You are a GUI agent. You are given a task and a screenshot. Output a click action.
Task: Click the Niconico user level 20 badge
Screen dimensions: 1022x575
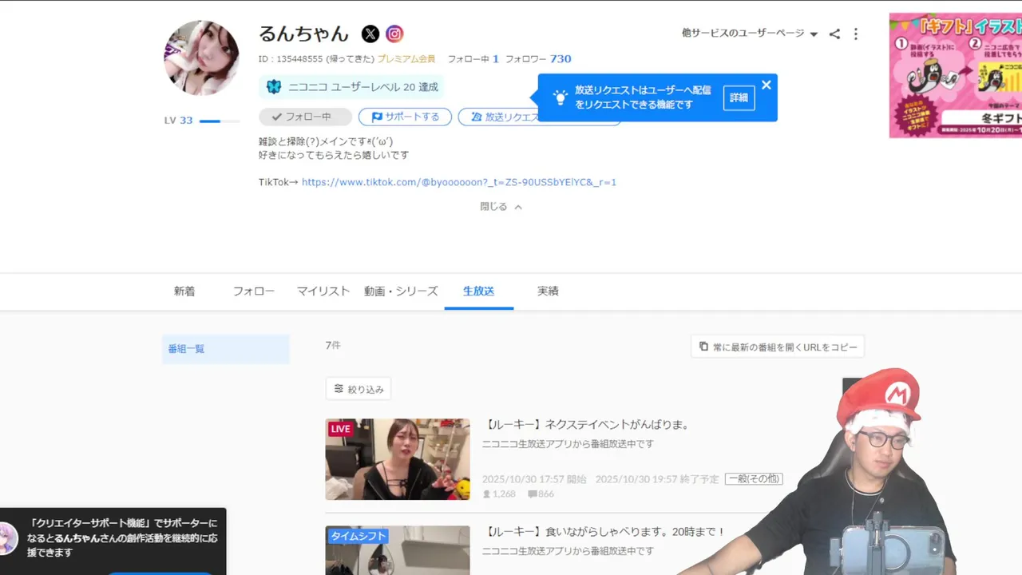pos(351,87)
